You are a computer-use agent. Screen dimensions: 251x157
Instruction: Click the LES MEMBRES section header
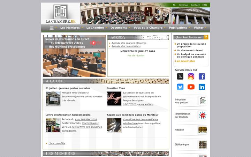coord(106,154)
